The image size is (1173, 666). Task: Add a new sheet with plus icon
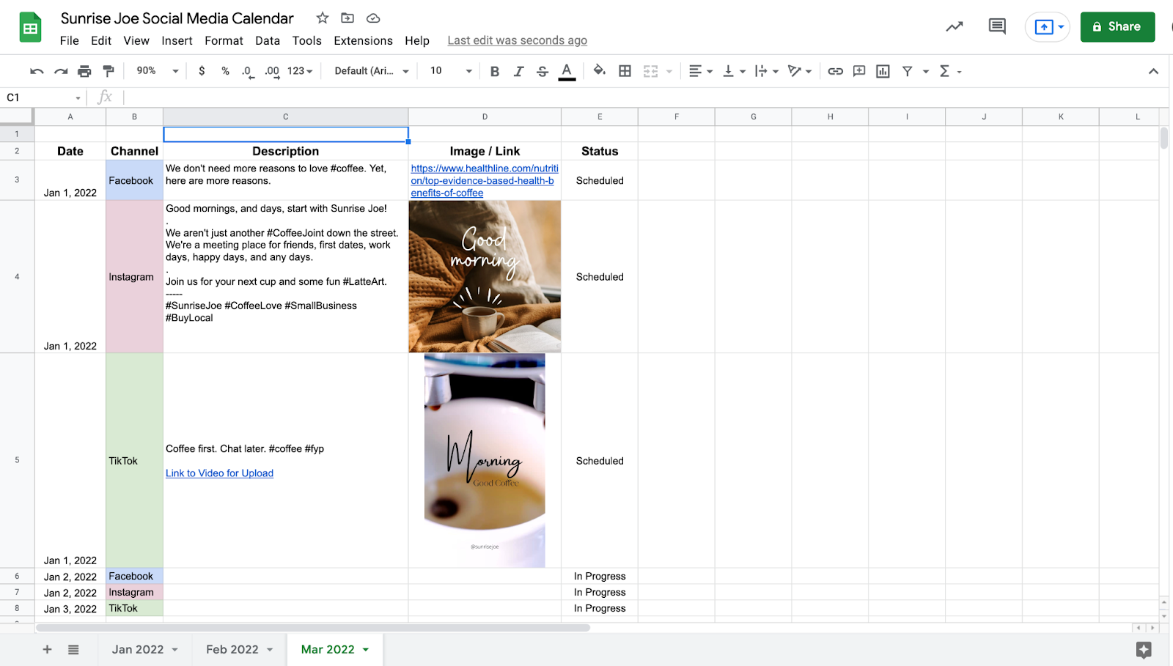coord(47,649)
